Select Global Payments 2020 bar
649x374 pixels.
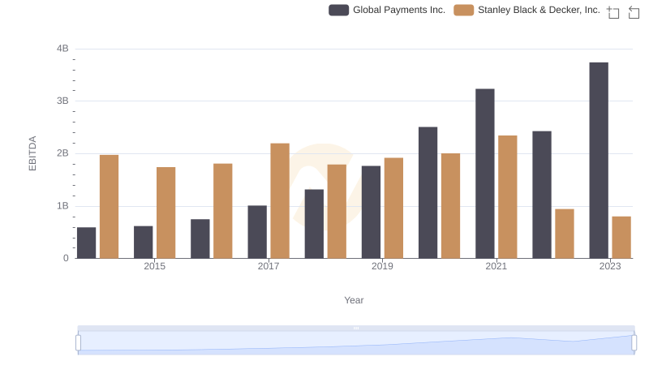click(428, 193)
